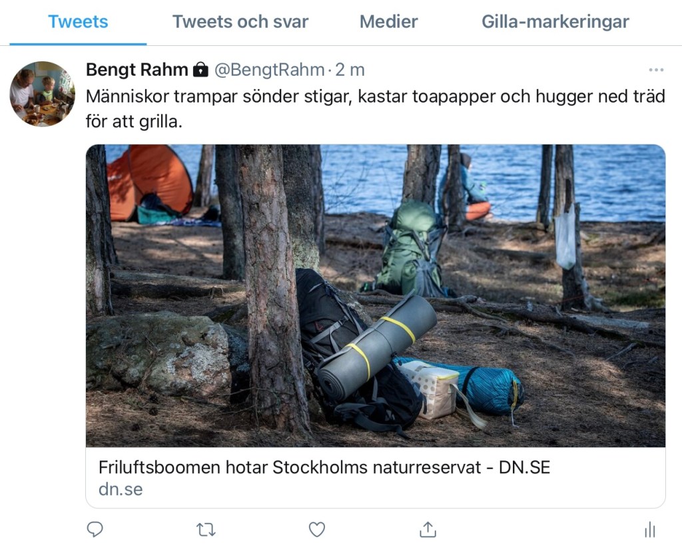
Task: Click the protected account lock icon
Action: (200, 69)
